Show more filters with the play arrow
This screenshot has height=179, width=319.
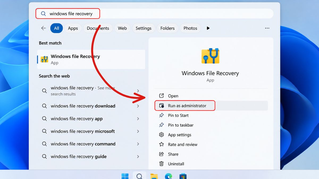[x=208, y=28]
